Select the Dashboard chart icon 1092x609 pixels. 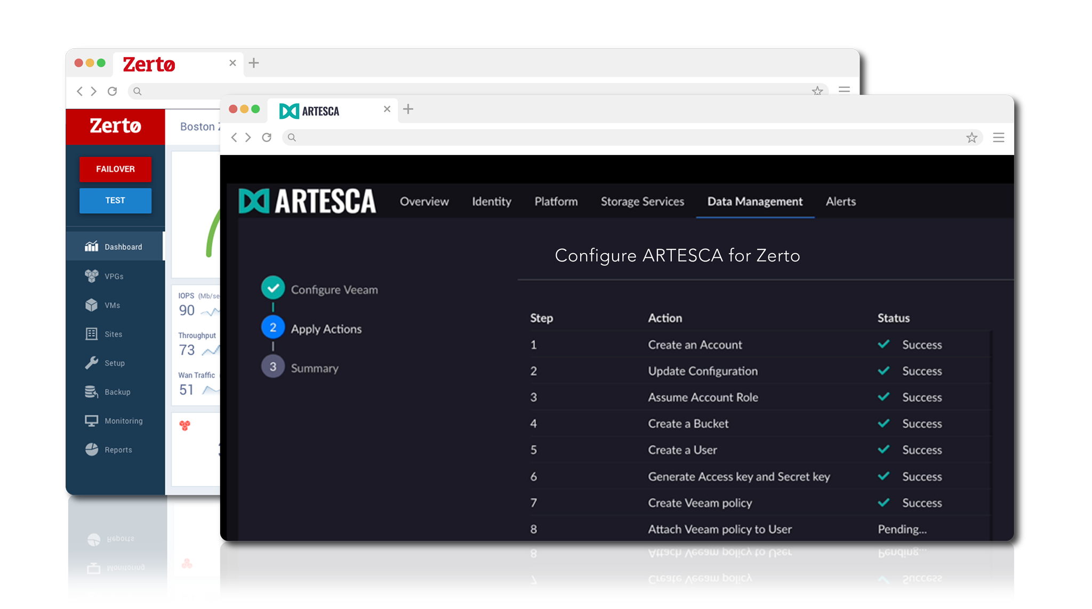coord(92,247)
